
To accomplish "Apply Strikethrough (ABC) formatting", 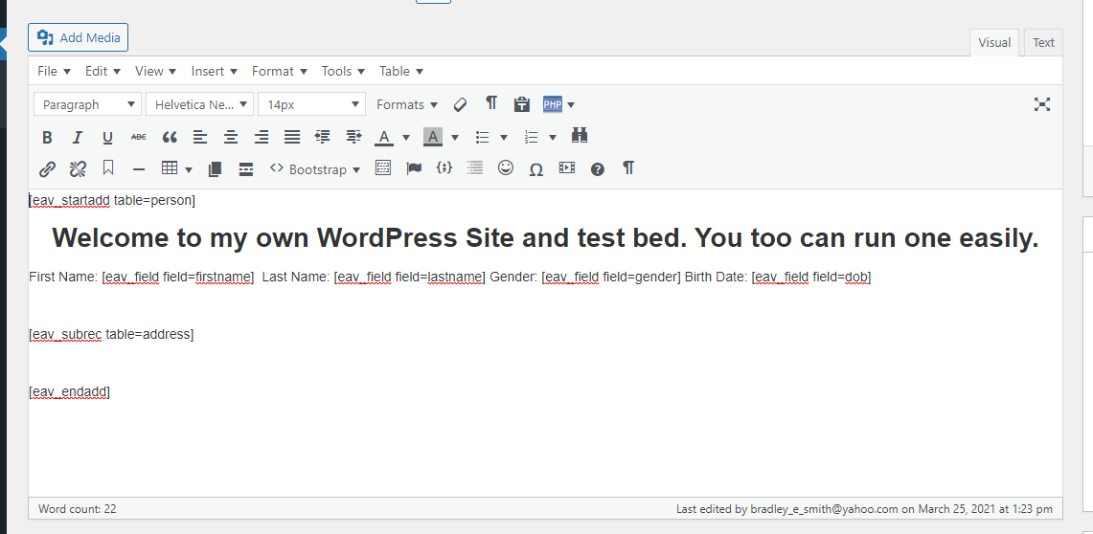I will (x=139, y=137).
